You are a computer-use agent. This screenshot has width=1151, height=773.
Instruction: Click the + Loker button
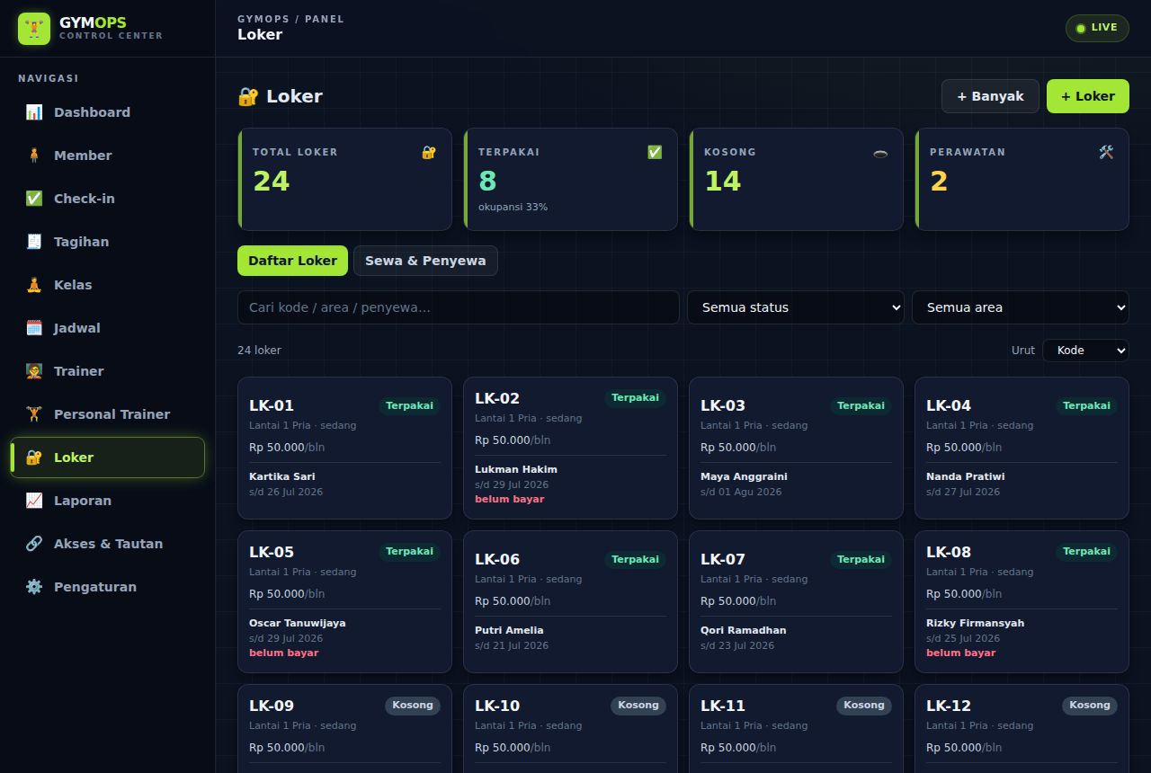1087,96
